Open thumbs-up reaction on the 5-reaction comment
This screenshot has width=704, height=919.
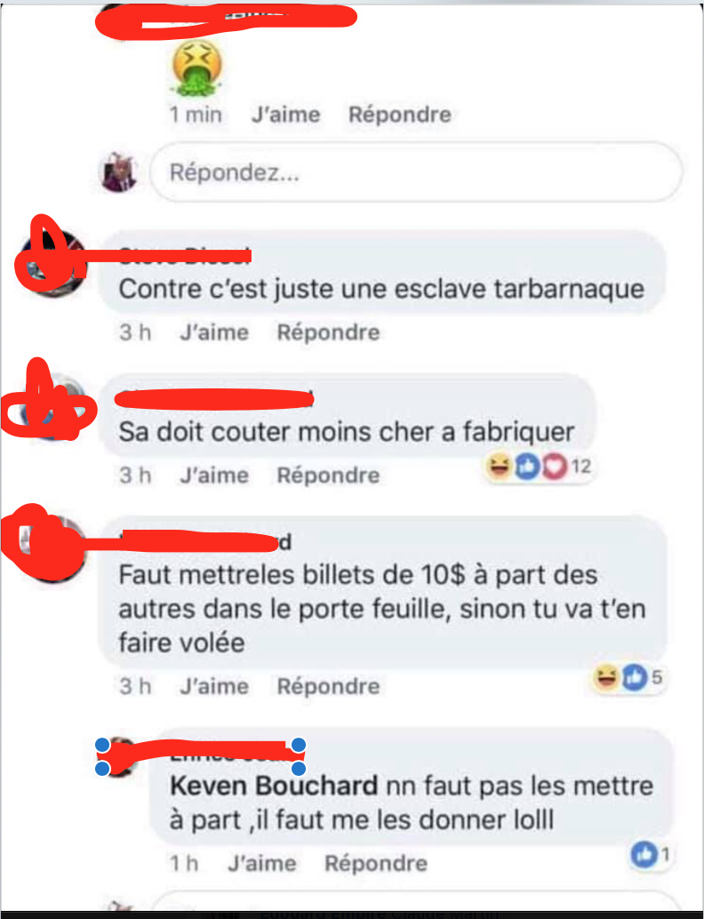[634, 677]
